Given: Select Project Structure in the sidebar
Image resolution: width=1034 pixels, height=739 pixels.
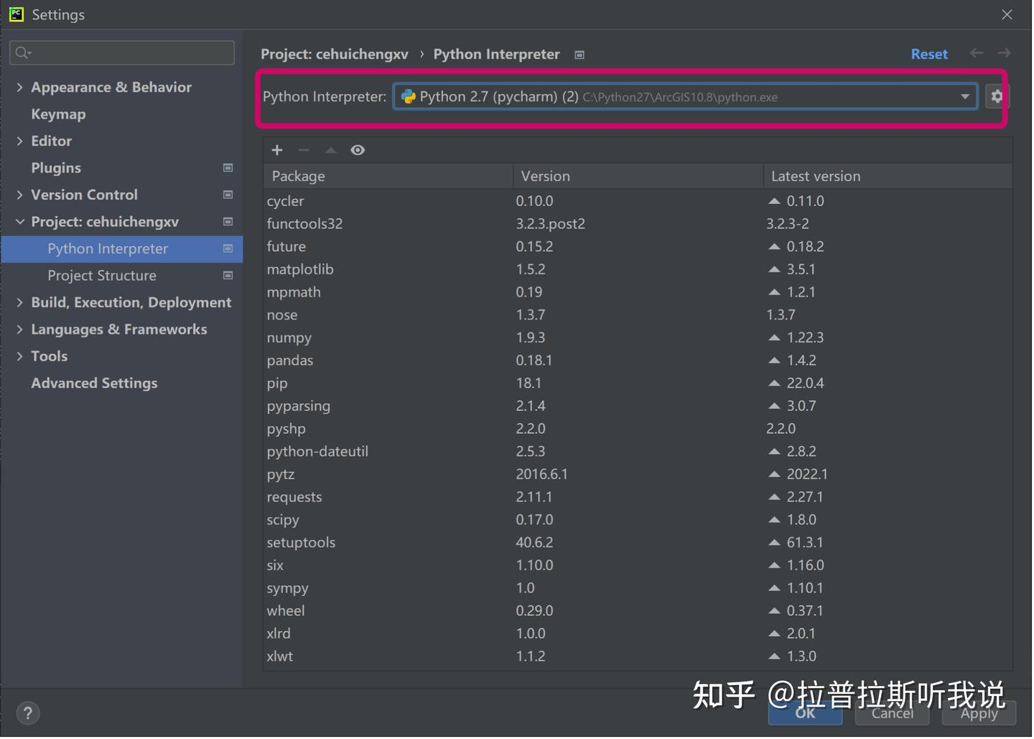Looking at the screenshot, I should click(x=101, y=275).
